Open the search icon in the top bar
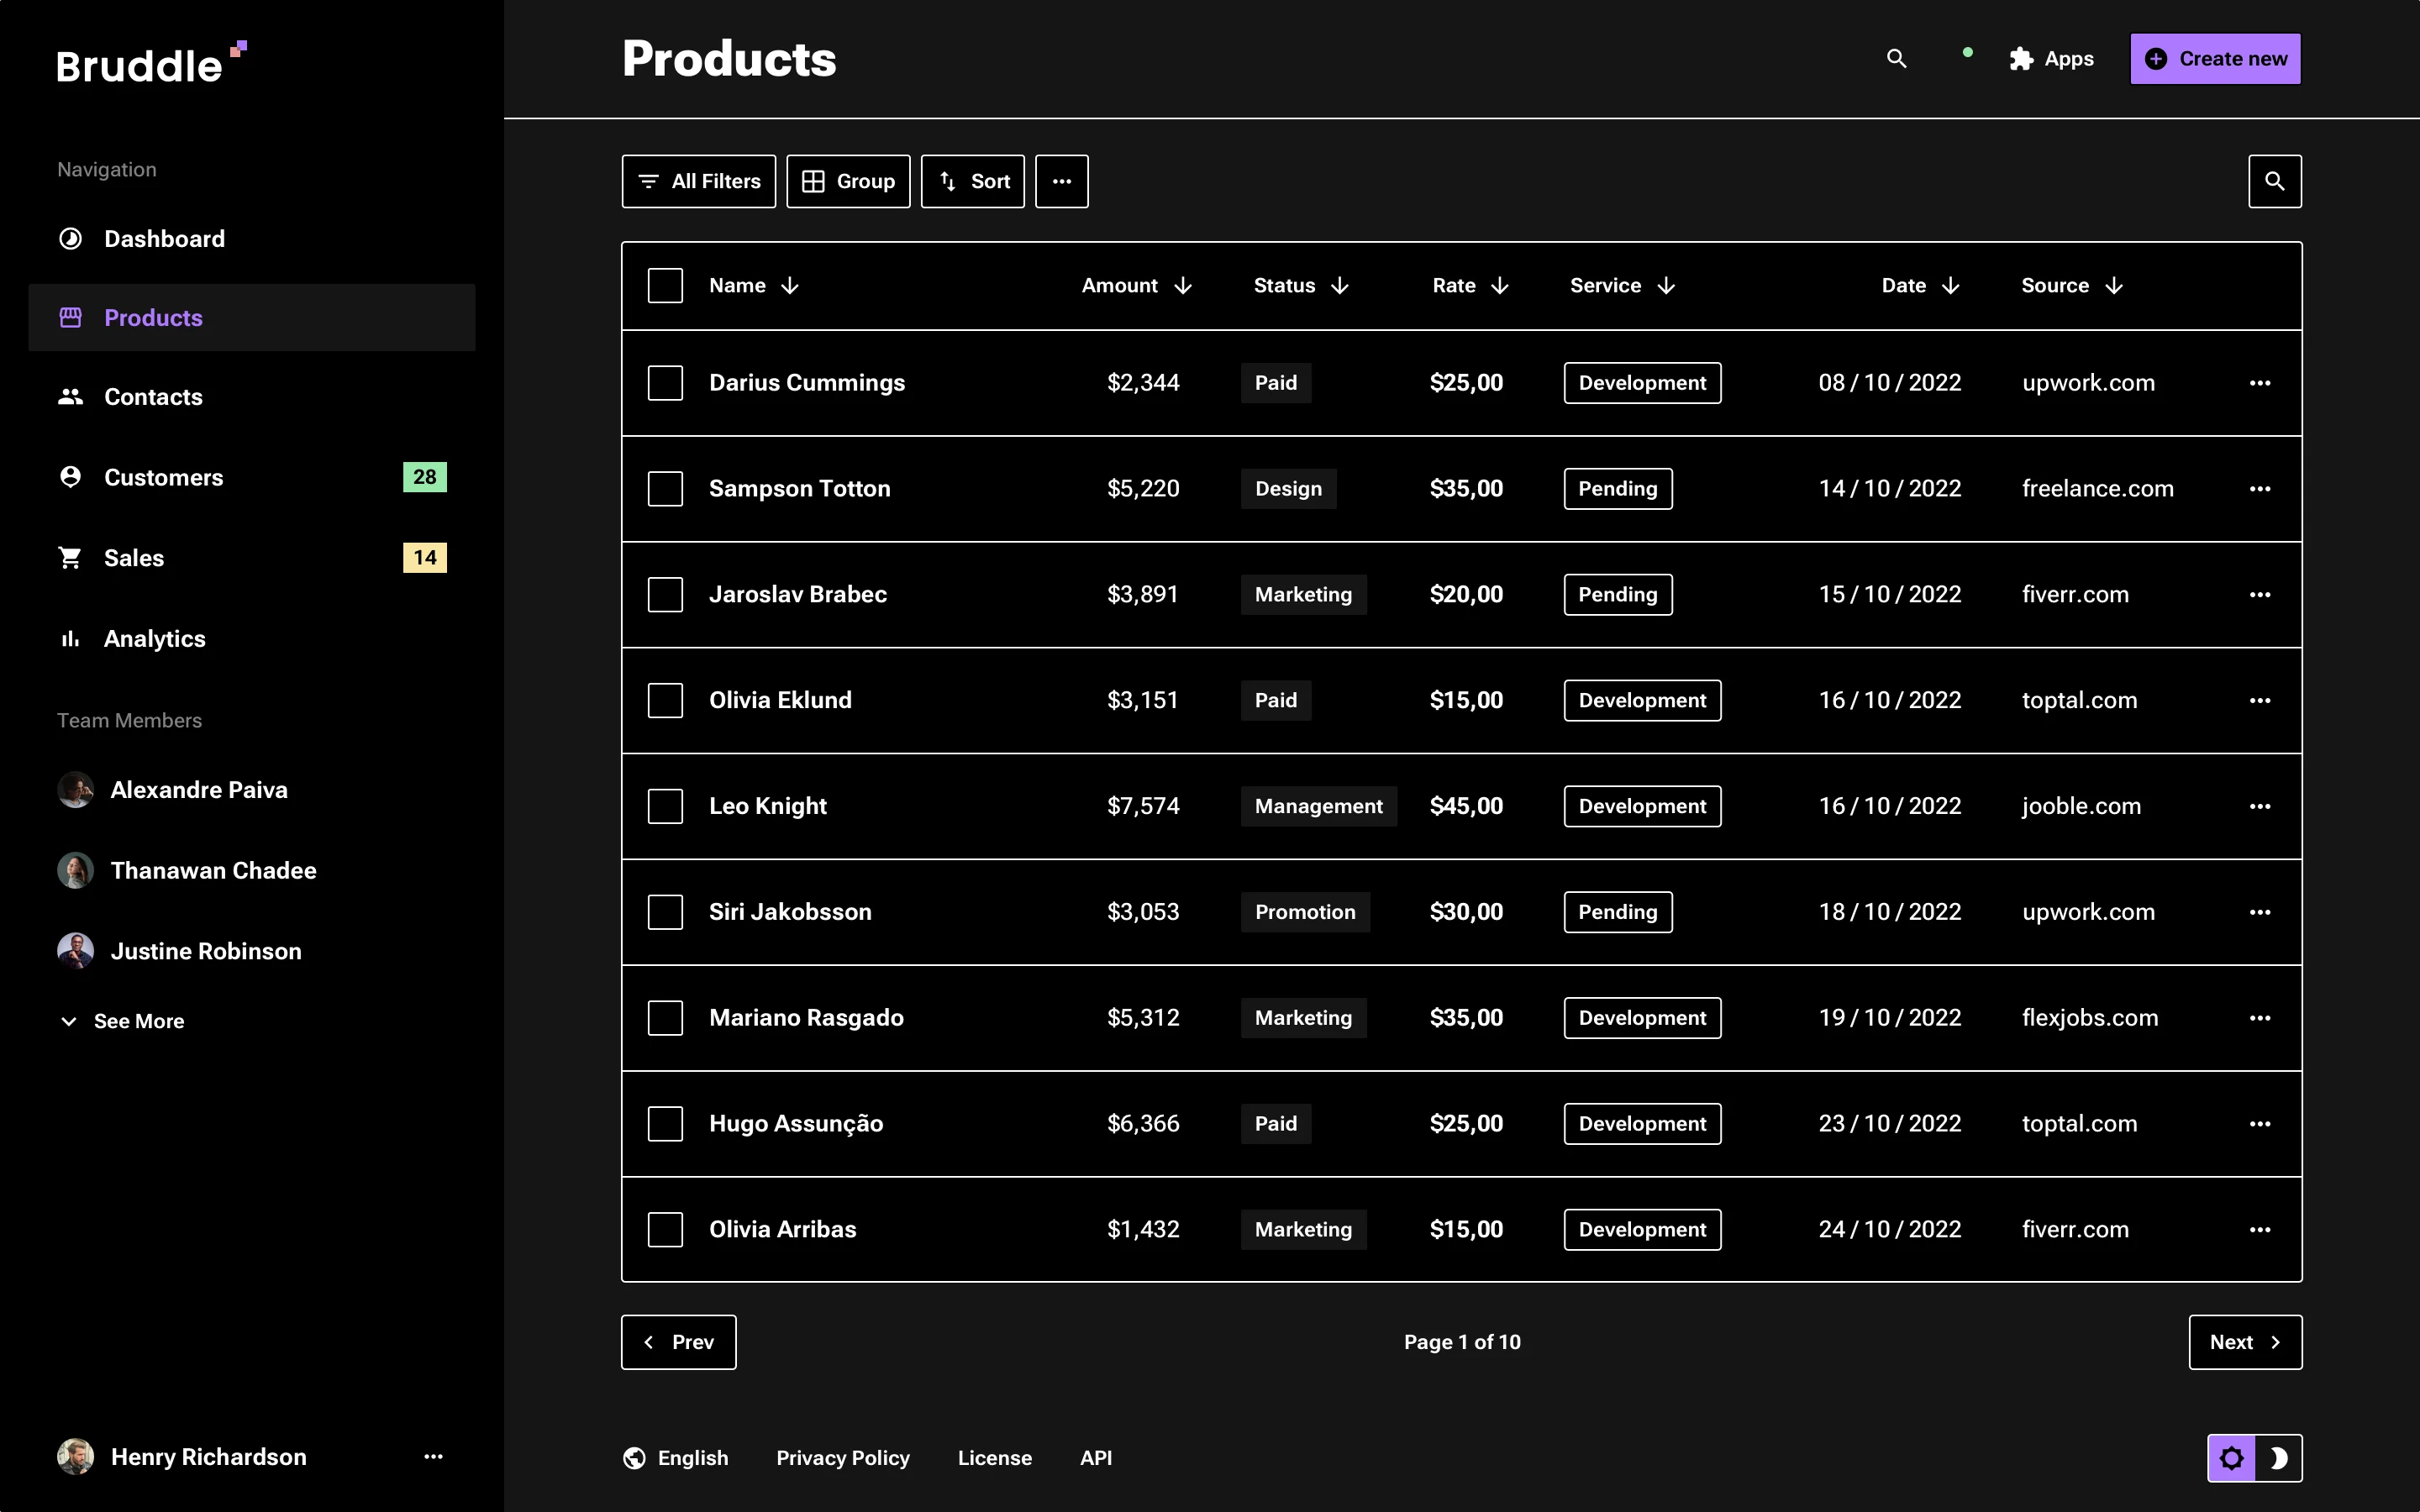This screenshot has width=2420, height=1512. pos(1897,59)
